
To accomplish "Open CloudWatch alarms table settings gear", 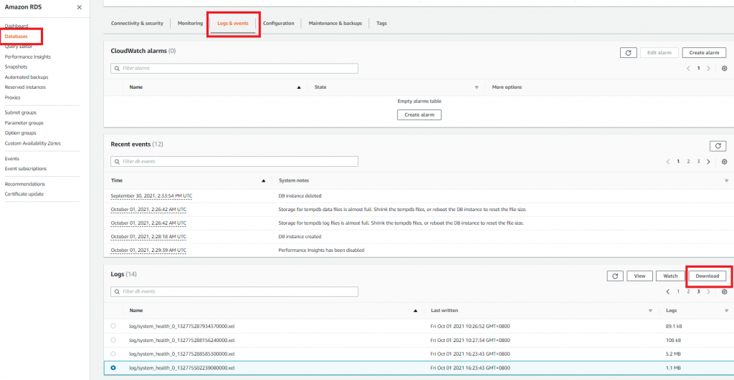I will coord(724,68).
